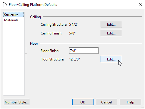Switch to the Materials panel
Screen dimensions: 145x109
[11, 20]
